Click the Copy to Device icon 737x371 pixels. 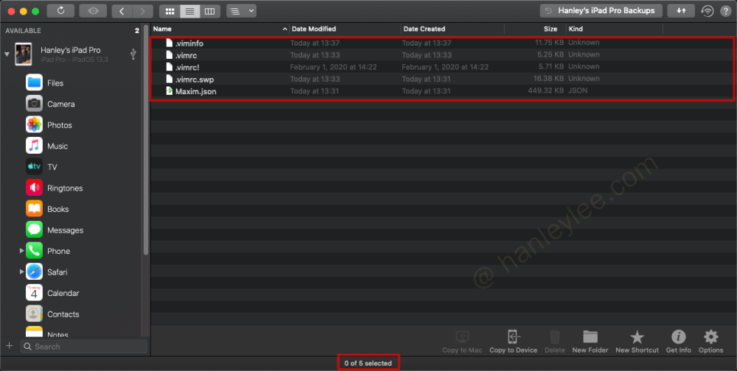(x=513, y=337)
